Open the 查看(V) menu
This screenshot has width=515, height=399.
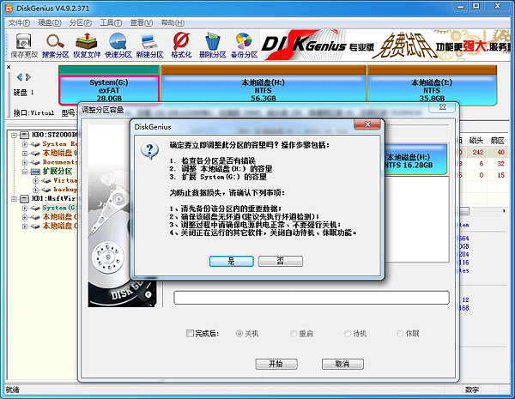(142, 22)
